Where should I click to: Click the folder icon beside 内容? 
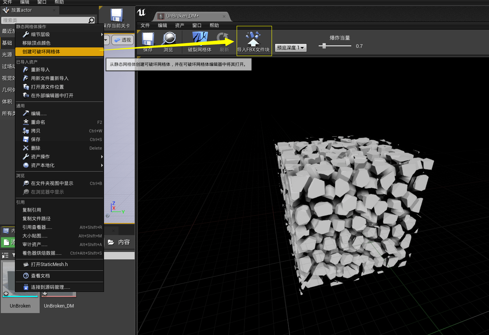[111, 242]
